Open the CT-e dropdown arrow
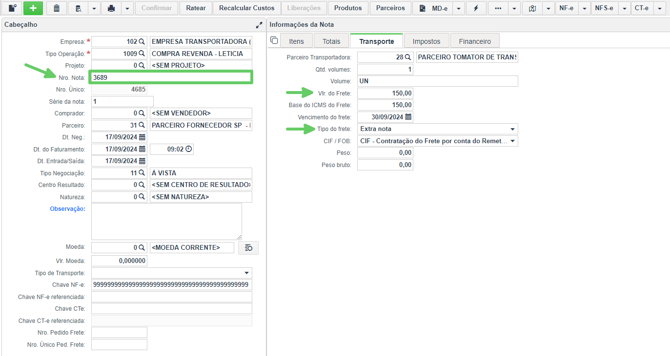The image size is (670, 356). (x=660, y=8)
